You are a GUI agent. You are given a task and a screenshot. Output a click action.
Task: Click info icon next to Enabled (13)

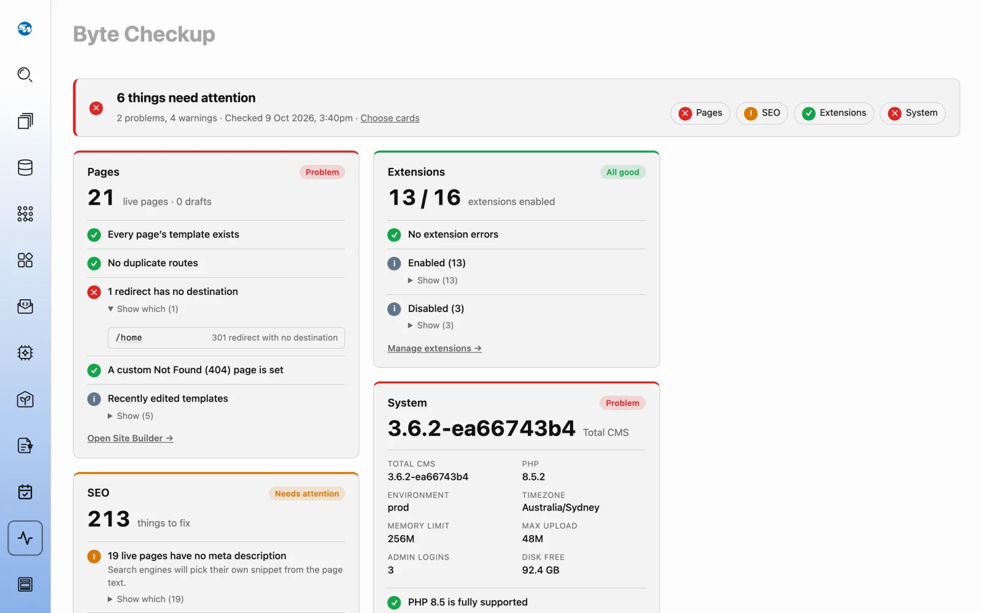(x=394, y=264)
